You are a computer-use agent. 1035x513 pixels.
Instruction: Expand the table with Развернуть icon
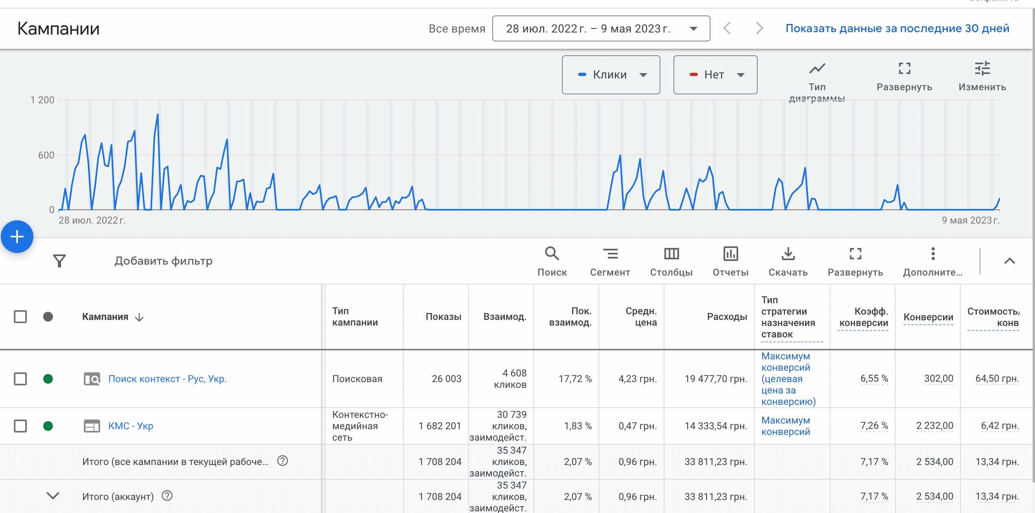tap(855, 254)
